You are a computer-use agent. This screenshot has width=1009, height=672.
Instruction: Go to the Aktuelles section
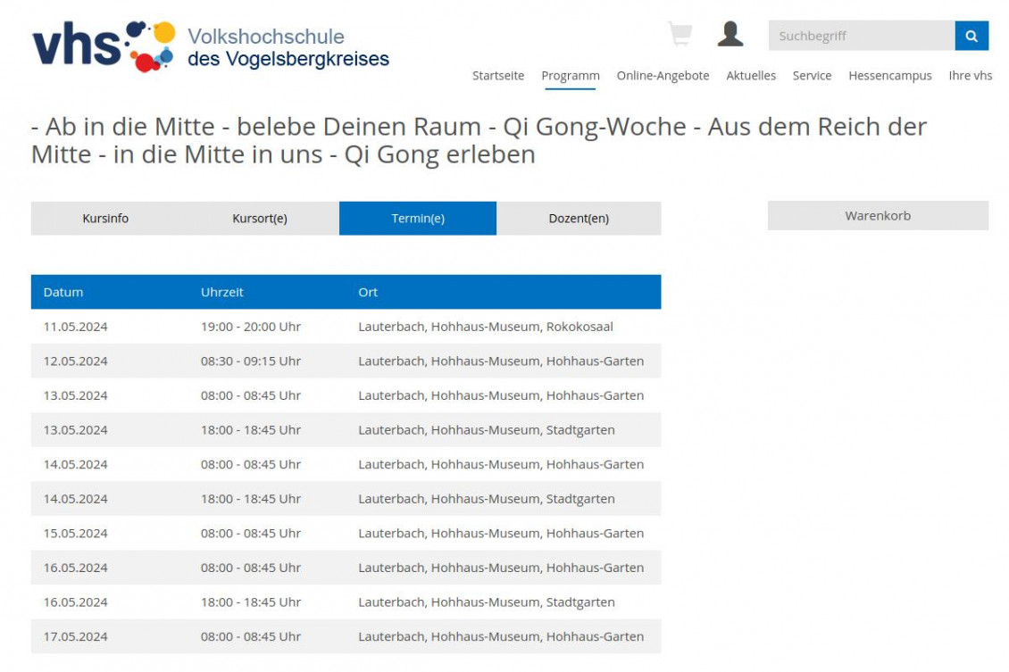750,76
